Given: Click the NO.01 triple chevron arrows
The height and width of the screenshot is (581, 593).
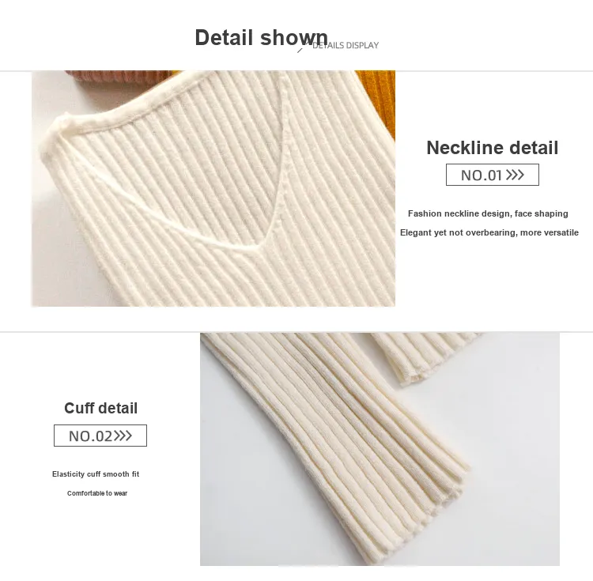Looking at the screenshot, I should (x=515, y=175).
